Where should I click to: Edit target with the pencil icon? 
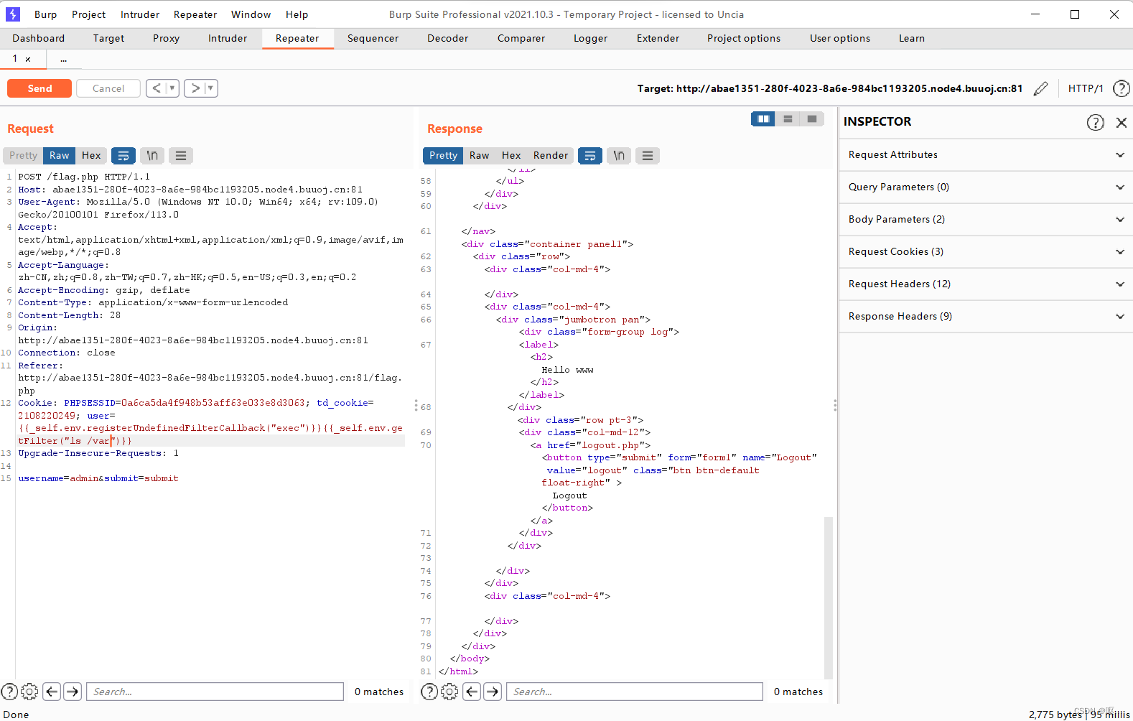(1040, 88)
